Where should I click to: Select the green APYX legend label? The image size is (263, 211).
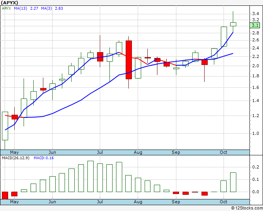pyautogui.click(x=6, y=9)
